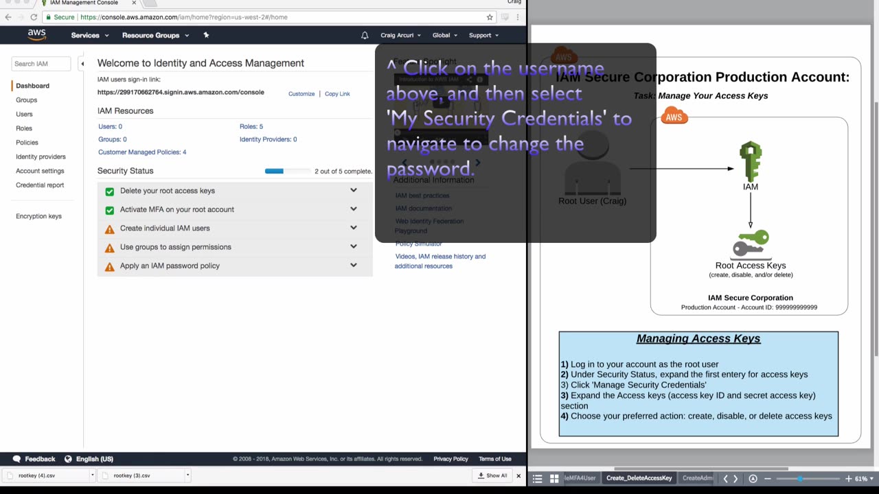The height and width of the screenshot is (494, 879).
Task: Show the sheet list in the diagram app
Action: click(538, 479)
